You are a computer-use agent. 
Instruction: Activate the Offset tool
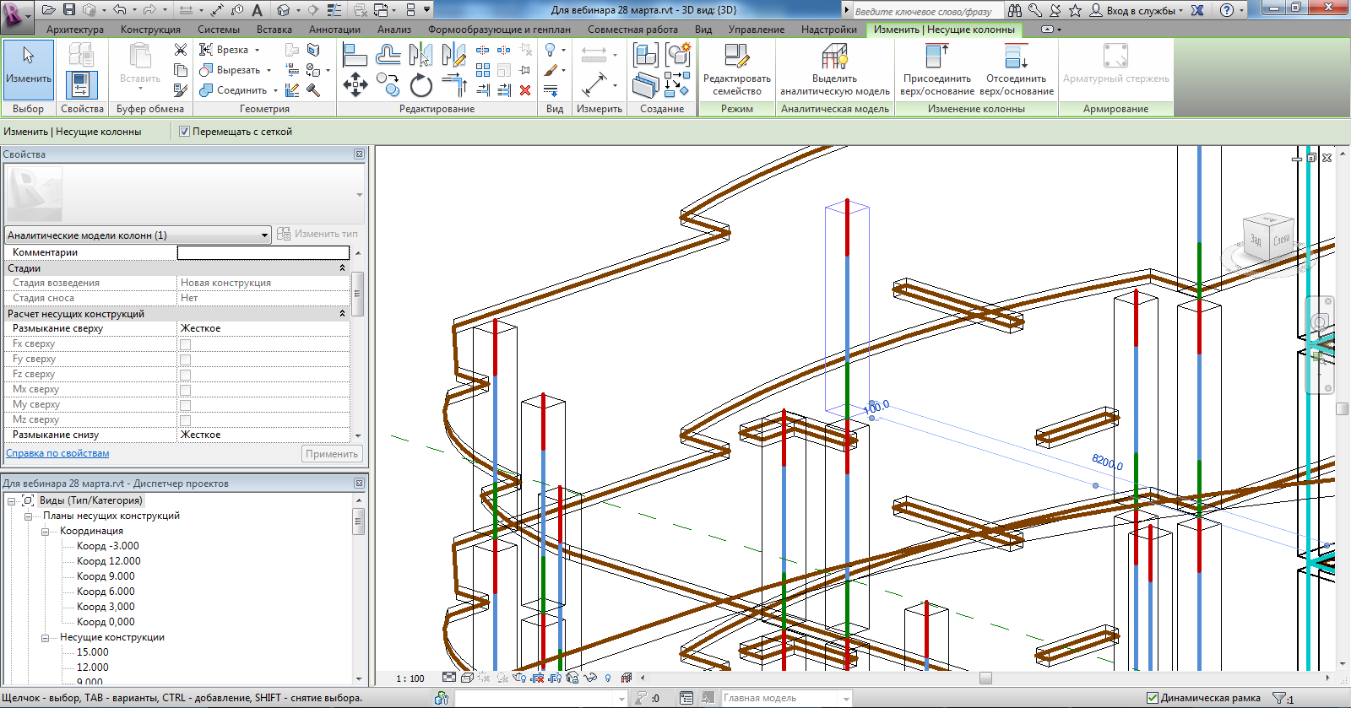(x=388, y=56)
